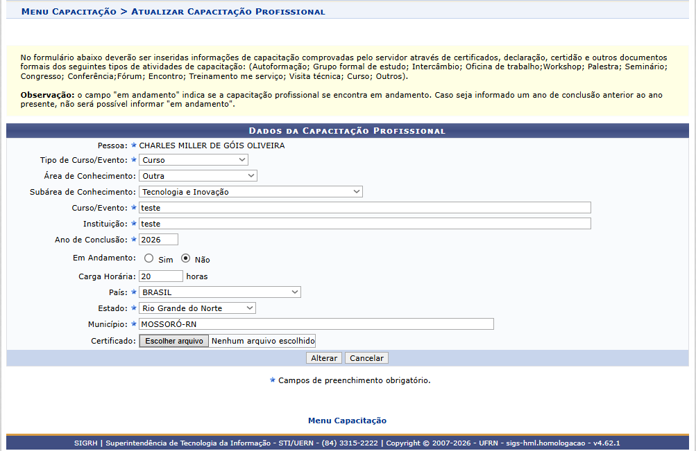Click the SIGRH footer text
The height and width of the screenshot is (451, 696).
[347, 443]
